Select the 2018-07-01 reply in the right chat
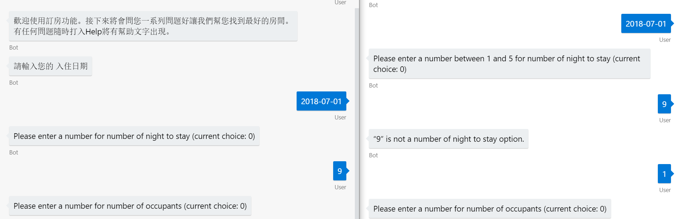Screen dimensions: 677x219 click(645, 24)
